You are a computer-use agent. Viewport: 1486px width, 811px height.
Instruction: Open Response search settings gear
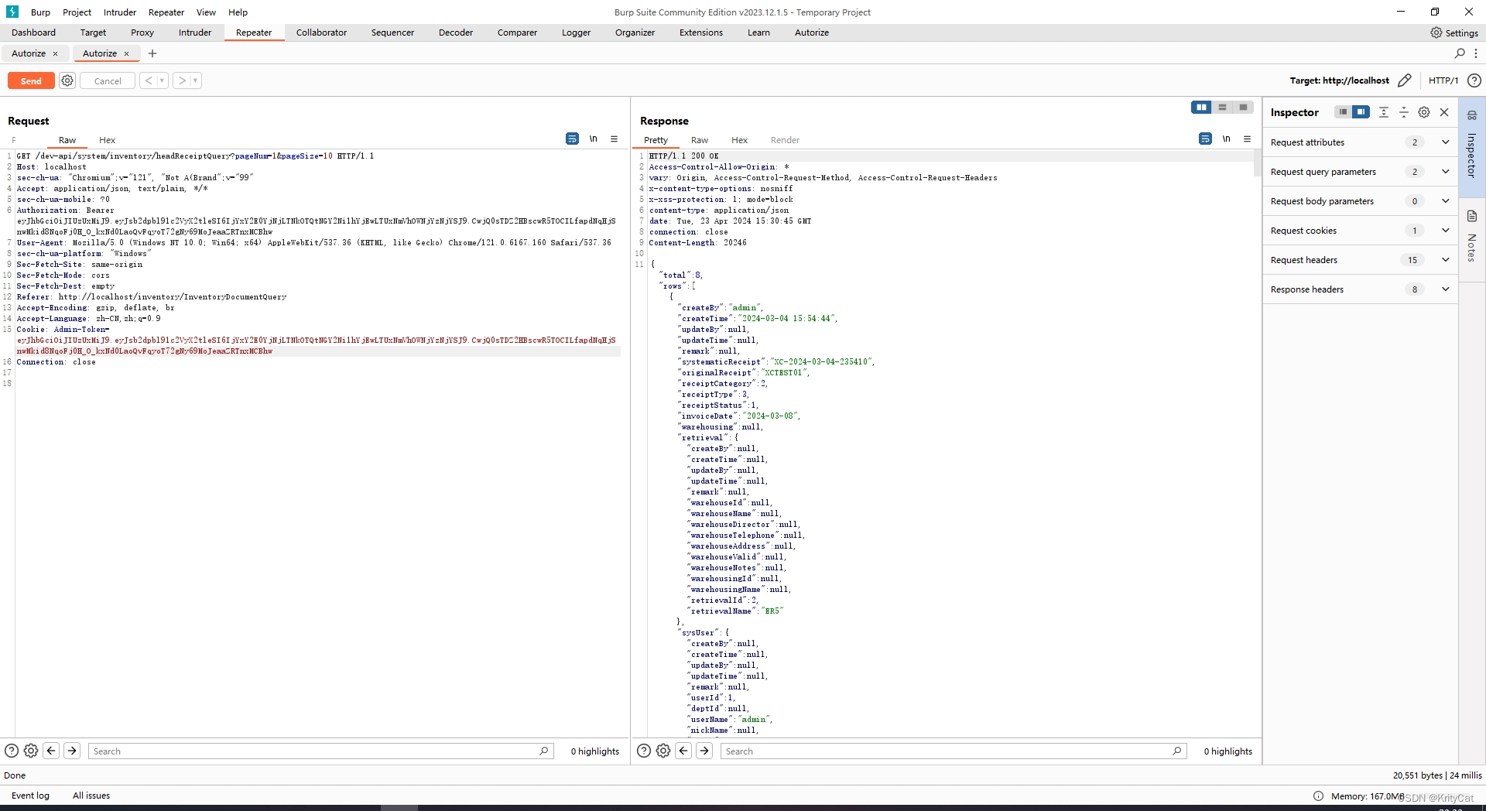click(x=663, y=751)
